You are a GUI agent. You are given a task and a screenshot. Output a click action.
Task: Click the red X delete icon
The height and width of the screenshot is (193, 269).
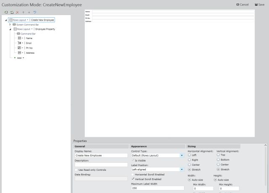[x=18, y=12]
